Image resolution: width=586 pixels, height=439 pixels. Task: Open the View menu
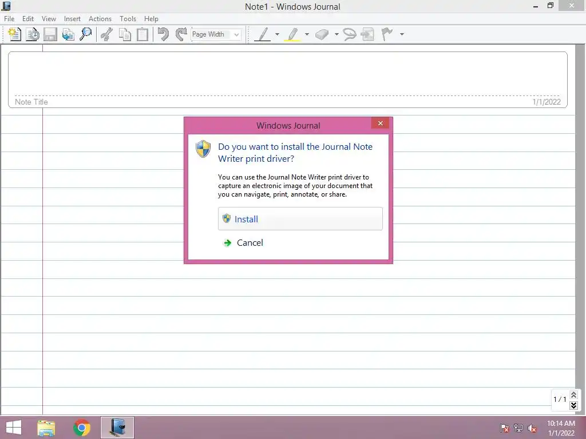(x=49, y=19)
